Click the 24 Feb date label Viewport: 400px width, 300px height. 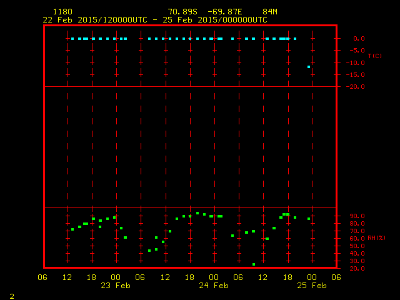click(213, 286)
